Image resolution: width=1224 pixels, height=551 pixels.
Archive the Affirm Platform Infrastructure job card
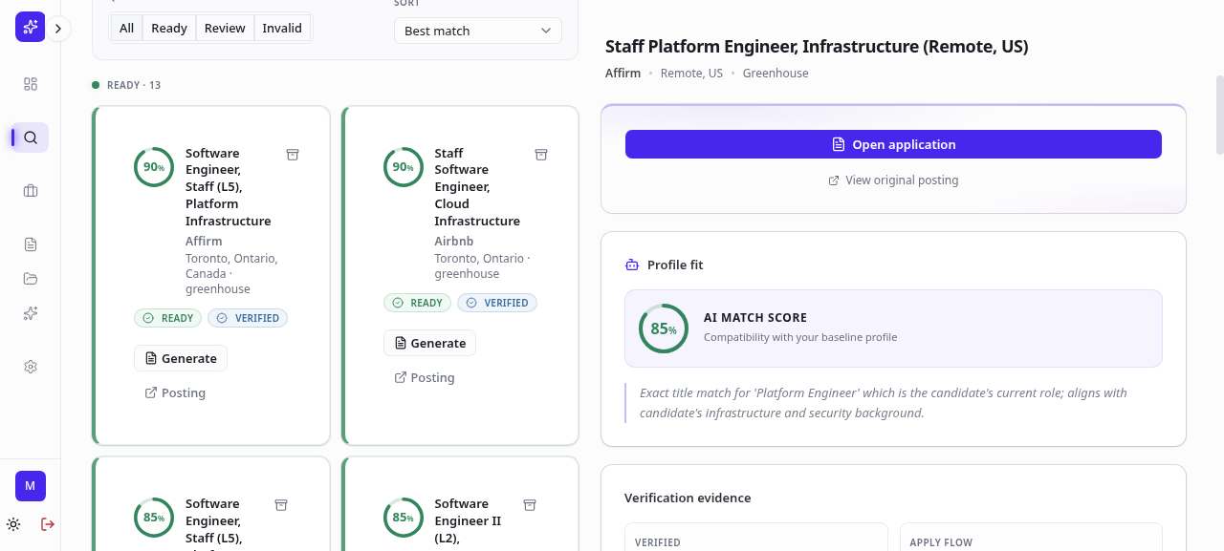[x=293, y=155]
